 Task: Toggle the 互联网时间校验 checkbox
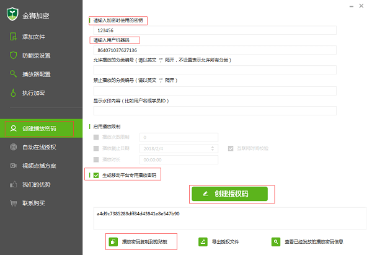(x=231, y=148)
